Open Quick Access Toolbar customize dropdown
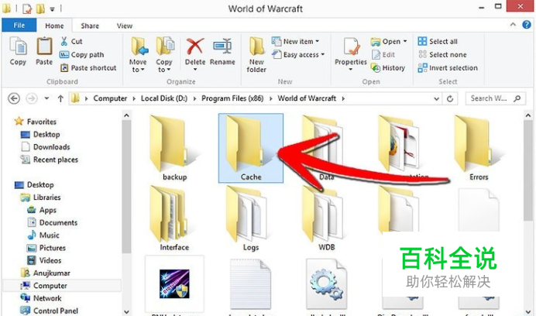The width and height of the screenshot is (536, 316). 53,9
